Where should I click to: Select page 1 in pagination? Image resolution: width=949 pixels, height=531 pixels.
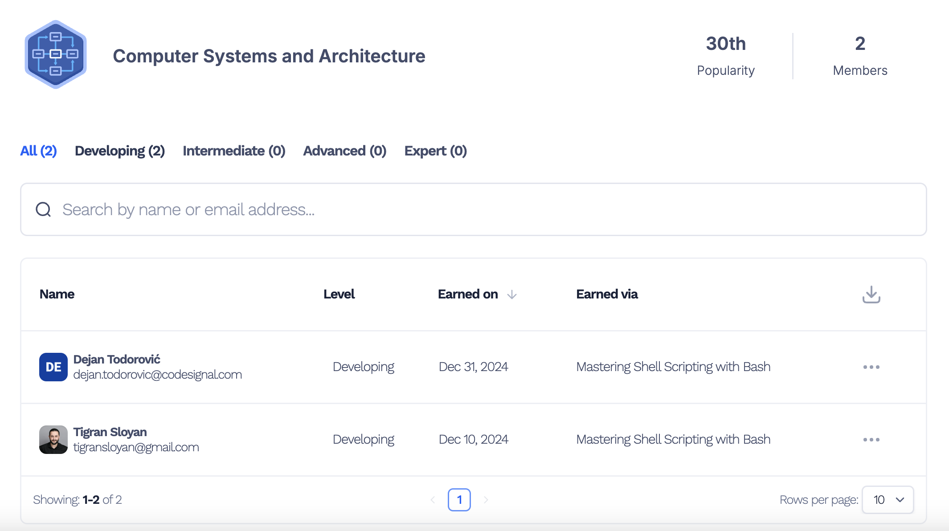click(x=459, y=500)
